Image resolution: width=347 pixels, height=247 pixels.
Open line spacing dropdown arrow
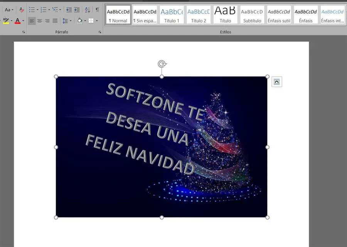[x=71, y=21]
